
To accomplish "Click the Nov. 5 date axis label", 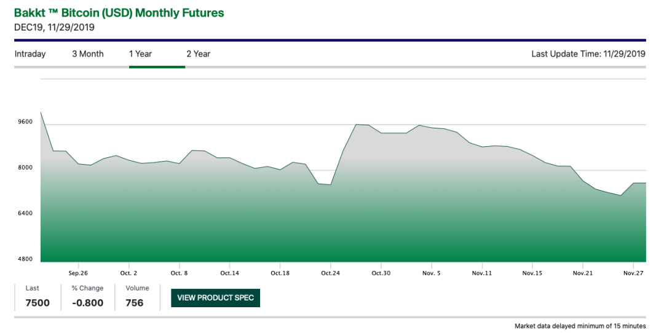I will (x=432, y=273).
